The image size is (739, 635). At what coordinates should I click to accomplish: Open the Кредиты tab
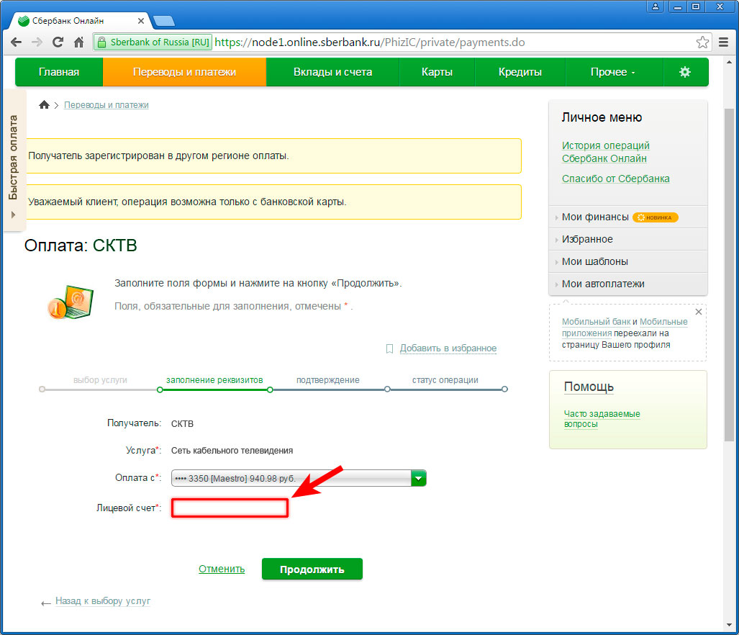point(520,72)
